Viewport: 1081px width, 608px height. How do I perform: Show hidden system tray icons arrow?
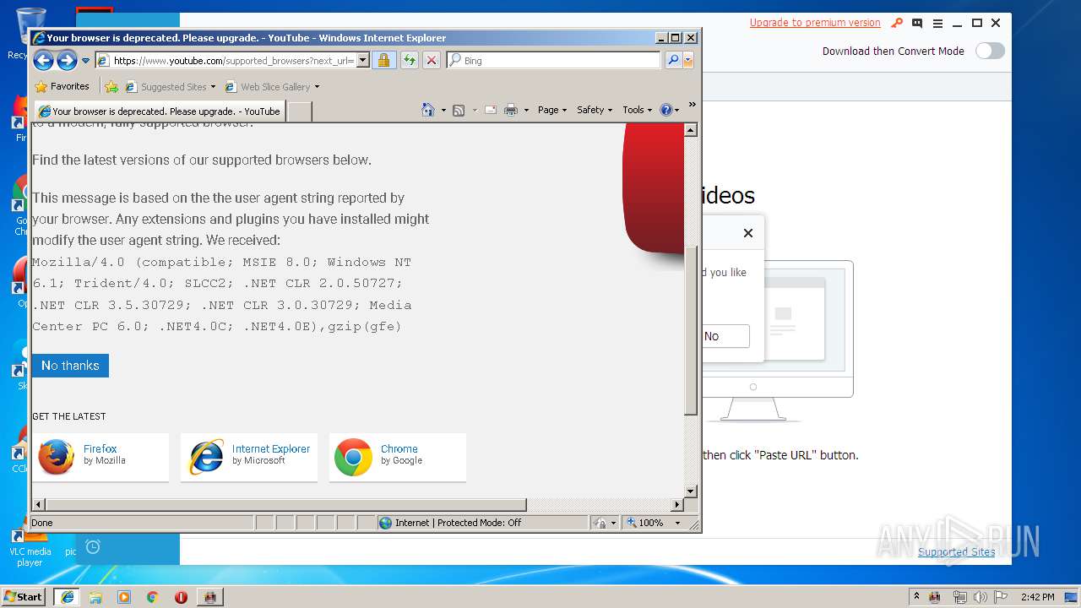click(x=916, y=596)
